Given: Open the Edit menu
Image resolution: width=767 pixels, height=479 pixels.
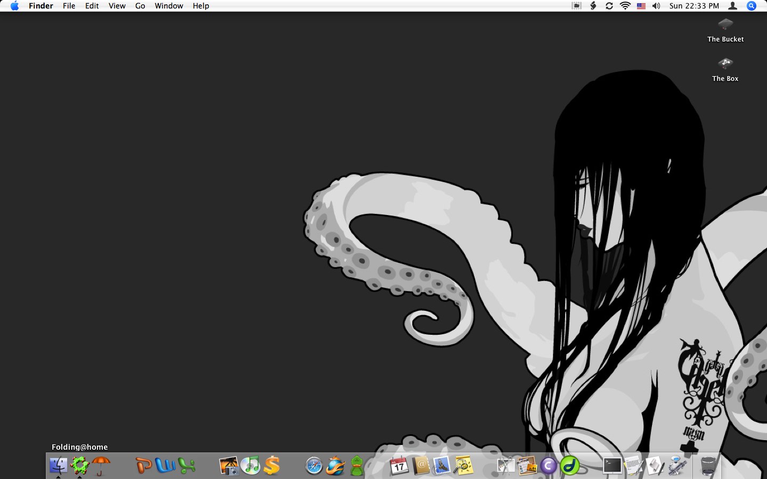Looking at the screenshot, I should coord(92,6).
